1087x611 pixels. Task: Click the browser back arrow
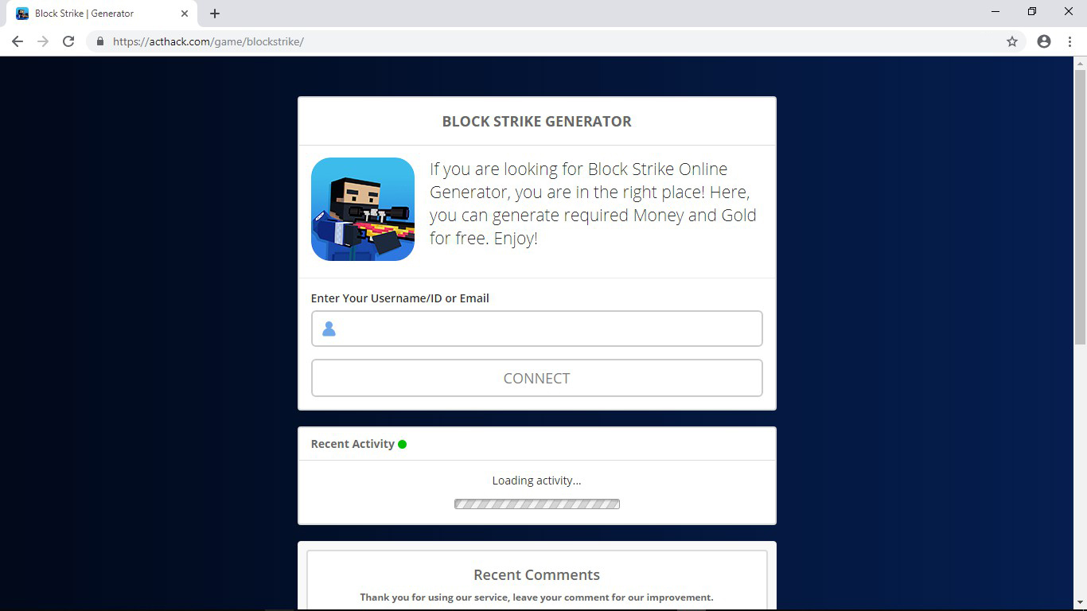coord(18,41)
